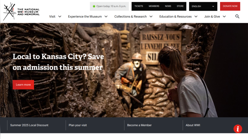Click the red information circle icon
Image resolution: width=248 pixels, height=139 pixels.
pos(238,129)
